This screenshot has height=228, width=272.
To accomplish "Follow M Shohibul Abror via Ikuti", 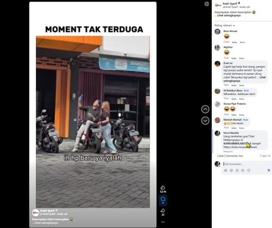I will (x=246, y=91).
